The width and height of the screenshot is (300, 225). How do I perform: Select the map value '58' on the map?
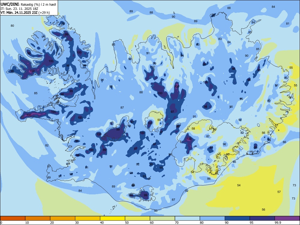pyautogui.click(x=193, y=129)
